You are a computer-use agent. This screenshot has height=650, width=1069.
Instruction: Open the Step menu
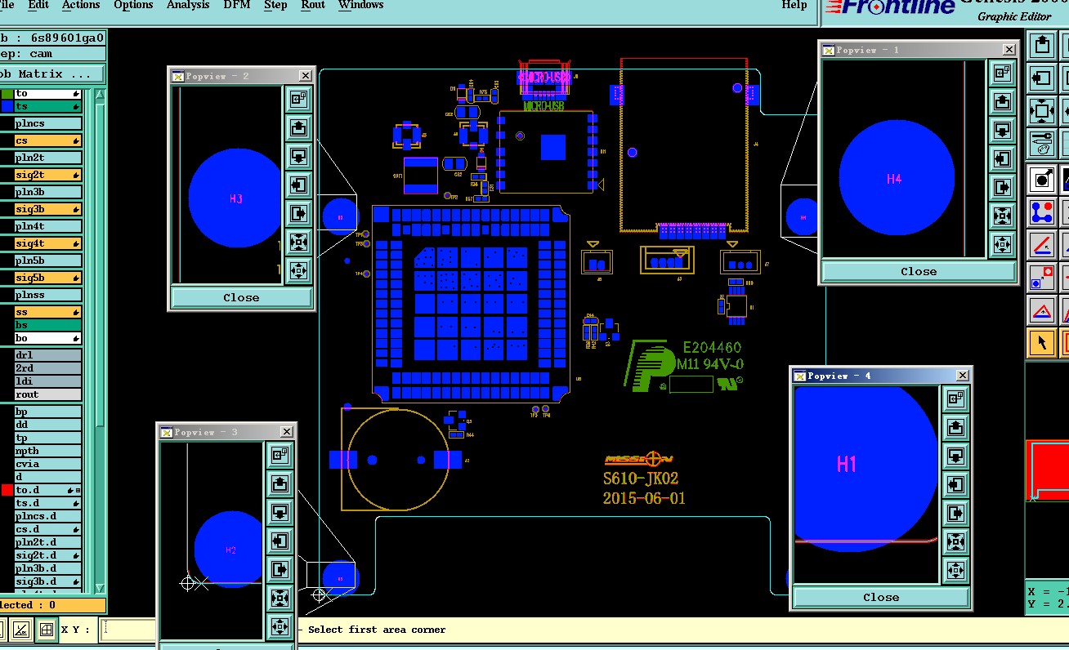275,5
